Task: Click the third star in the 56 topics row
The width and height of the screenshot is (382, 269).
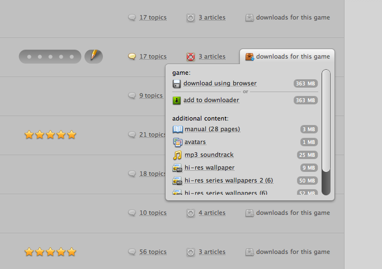Action: pos(50,252)
